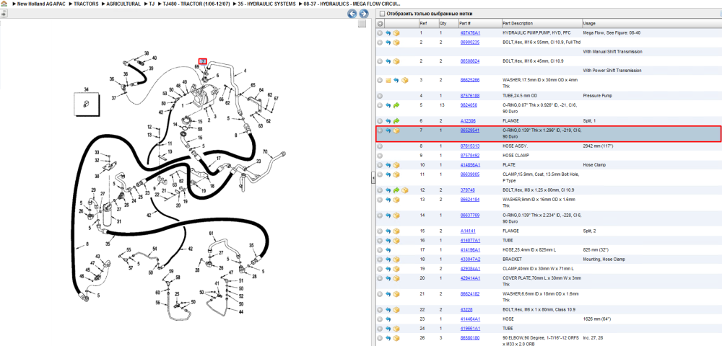This screenshot has height=346, width=722.
Task: Open the note icon for part 86625266
Action: (x=388, y=80)
